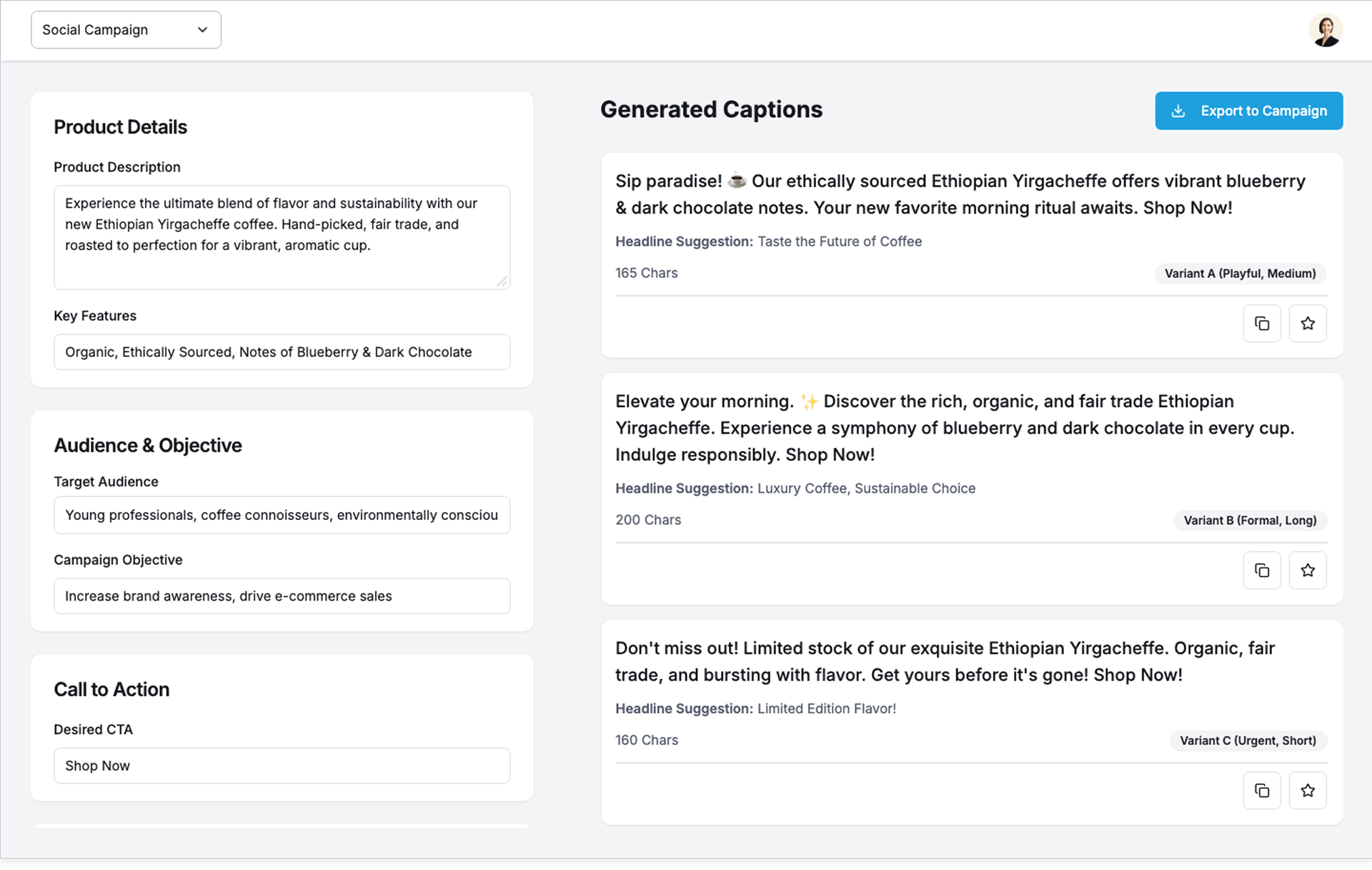Open the Social Campaign dropdown

[x=126, y=30]
